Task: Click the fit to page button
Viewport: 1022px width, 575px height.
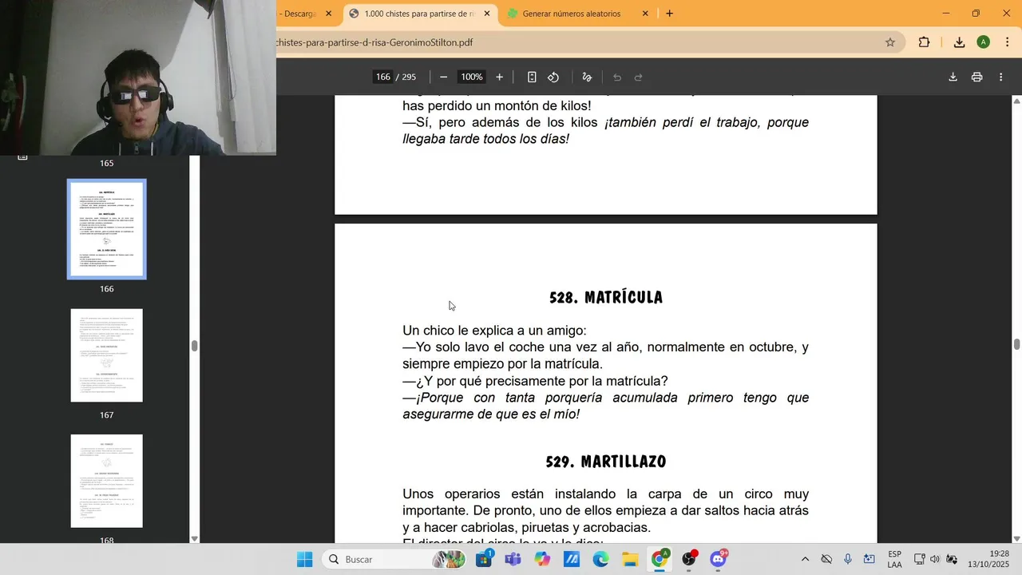Action: coord(532,77)
